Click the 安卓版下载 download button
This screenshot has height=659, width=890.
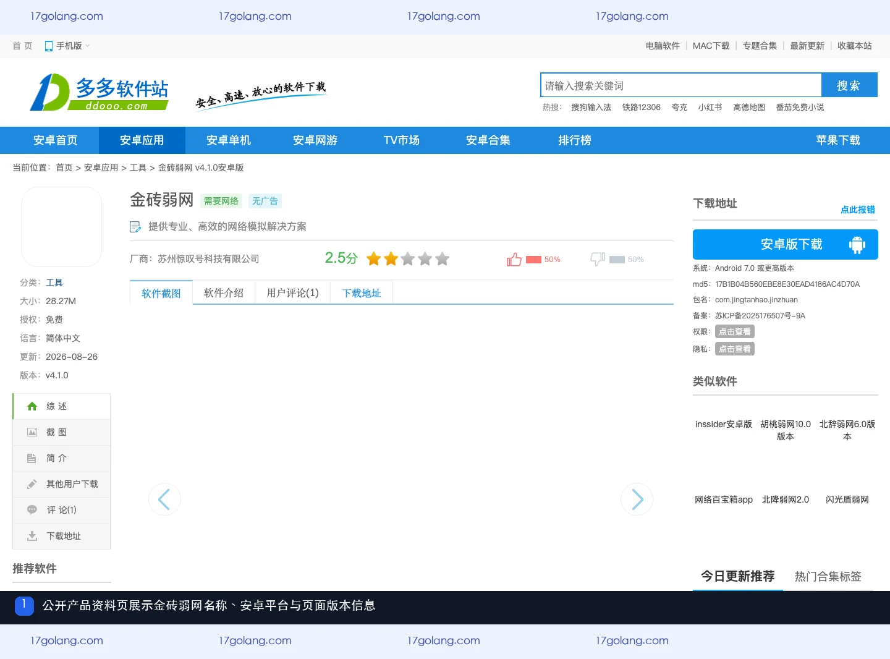pyautogui.click(x=786, y=244)
